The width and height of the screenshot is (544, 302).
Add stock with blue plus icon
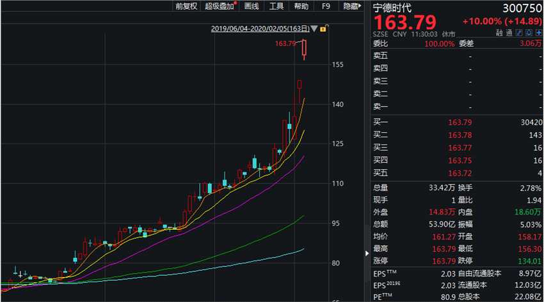point(539,33)
